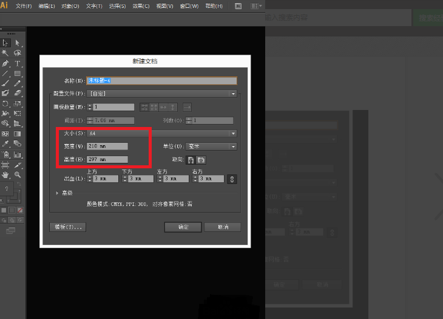Toggle Draw Inside mode

click(20, 220)
